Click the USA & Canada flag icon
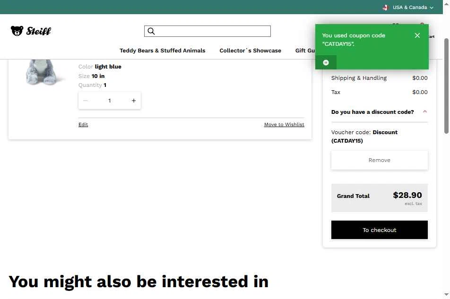 385,8
